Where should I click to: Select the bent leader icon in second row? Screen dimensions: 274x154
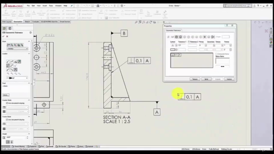click(x=12, y=65)
